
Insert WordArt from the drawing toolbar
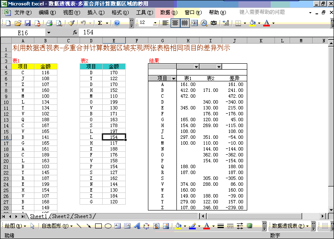click(137, 226)
